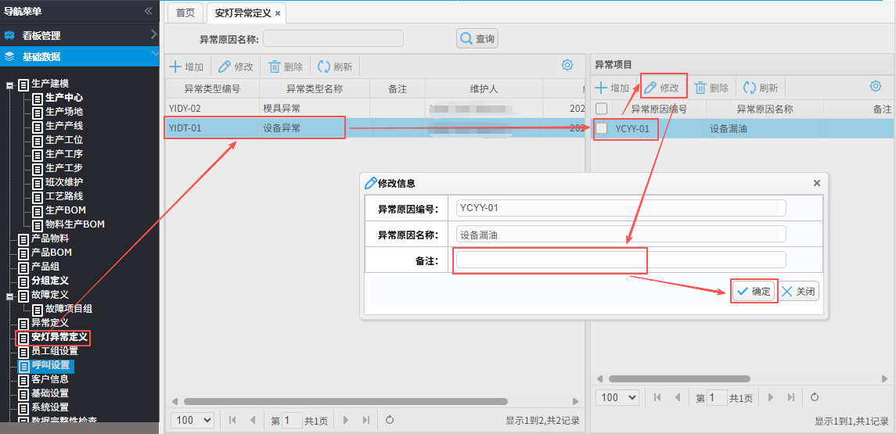Collapse navigation menu with double-arrow icon
Image resolution: width=896 pixels, height=434 pixels.
point(149,11)
